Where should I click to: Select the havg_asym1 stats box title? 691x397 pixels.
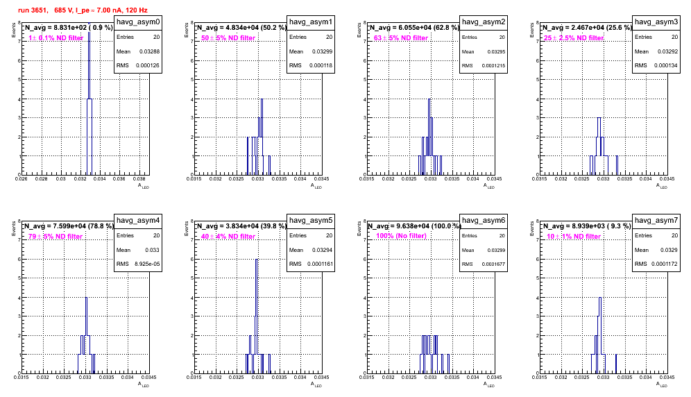(311, 22)
